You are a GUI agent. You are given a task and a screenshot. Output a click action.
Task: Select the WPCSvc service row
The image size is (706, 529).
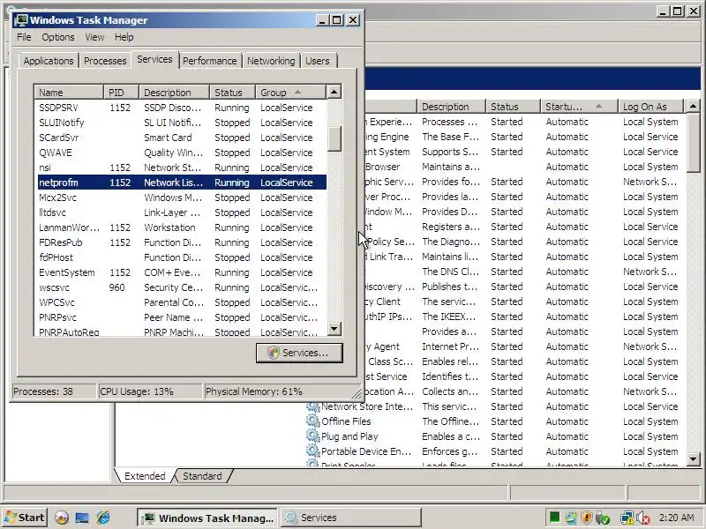[181, 302]
